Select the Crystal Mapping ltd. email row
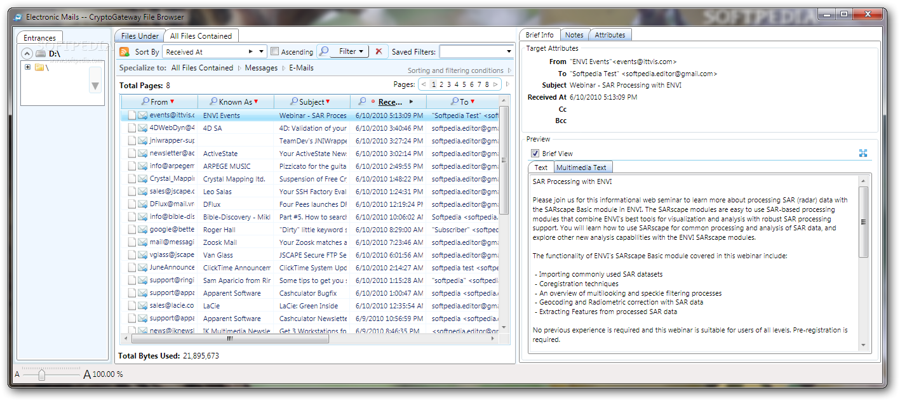Image resolution: width=900 pixels, height=401 pixels. (309, 179)
